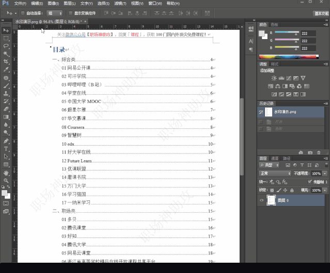Select the Rectangular Marquee tool
330x273 pixels.
pyautogui.click(x=6, y=39)
